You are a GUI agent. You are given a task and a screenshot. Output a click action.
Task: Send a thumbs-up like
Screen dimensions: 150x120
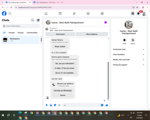coord(107,105)
